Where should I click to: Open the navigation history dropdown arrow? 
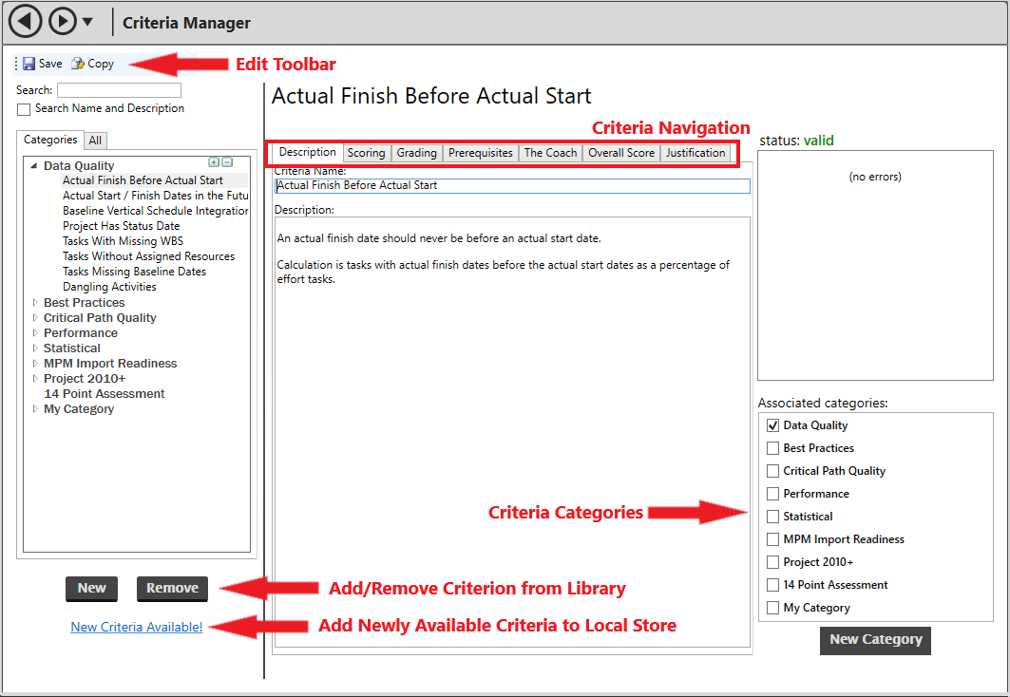click(x=87, y=22)
